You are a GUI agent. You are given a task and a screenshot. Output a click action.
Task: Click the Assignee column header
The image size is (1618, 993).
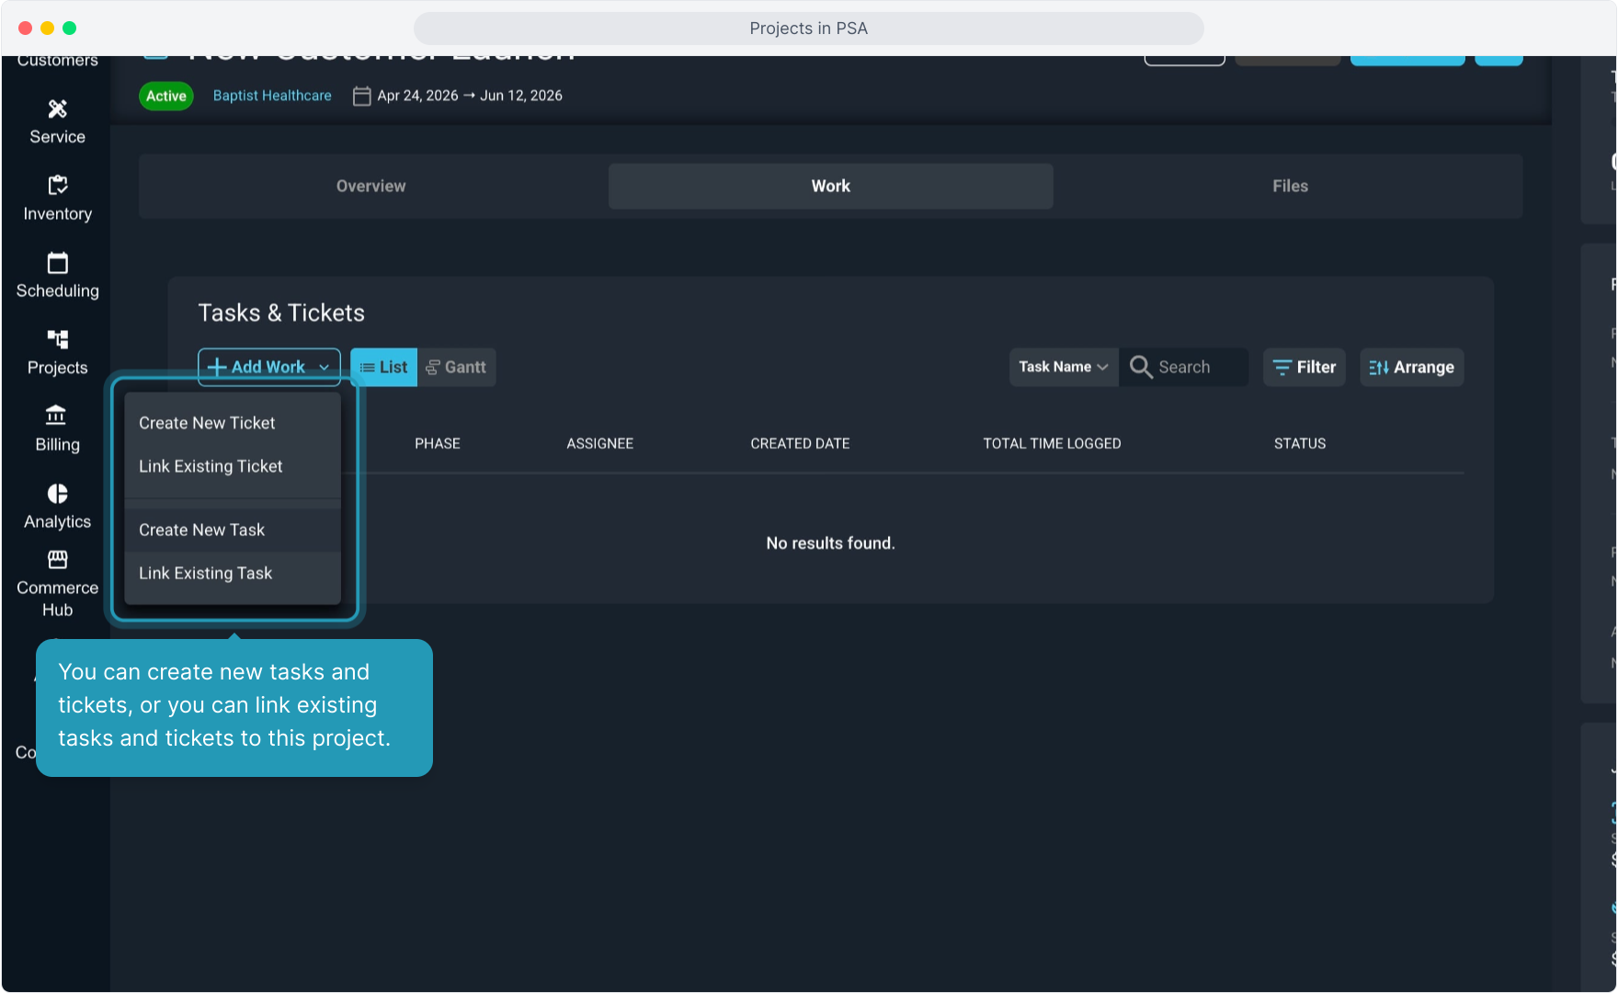[x=600, y=443]
